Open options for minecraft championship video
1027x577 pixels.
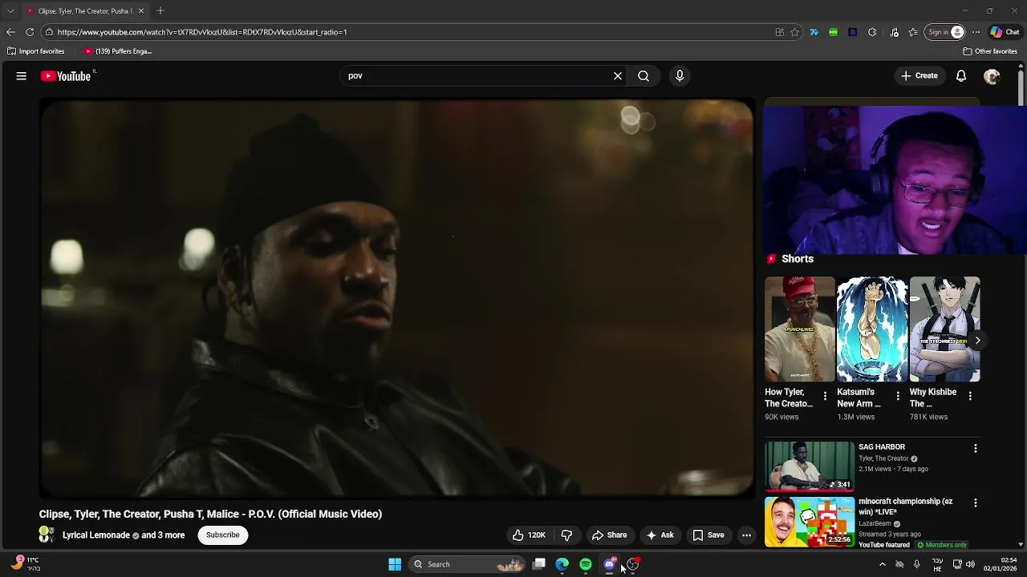976,503
